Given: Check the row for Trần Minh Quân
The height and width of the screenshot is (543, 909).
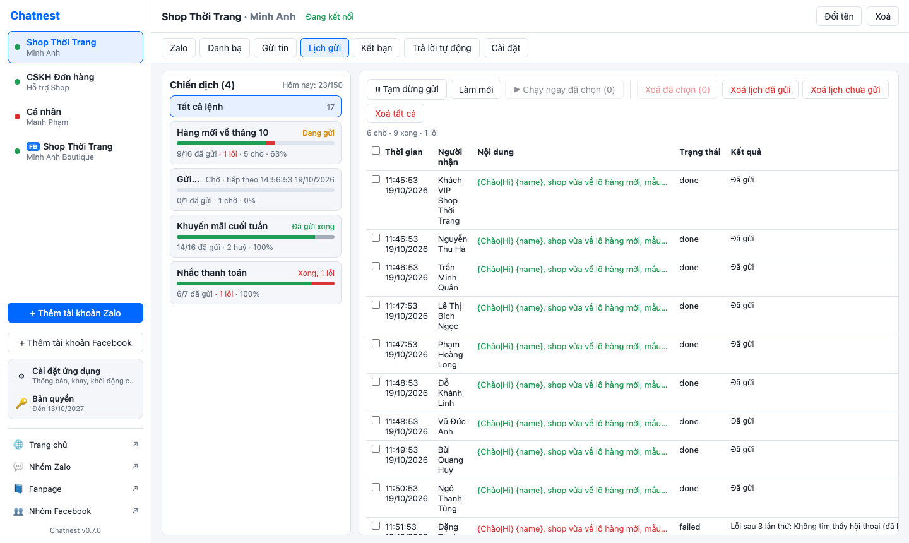Looking at the screenshot, I should pyautogui.click(x=376, y=266).
